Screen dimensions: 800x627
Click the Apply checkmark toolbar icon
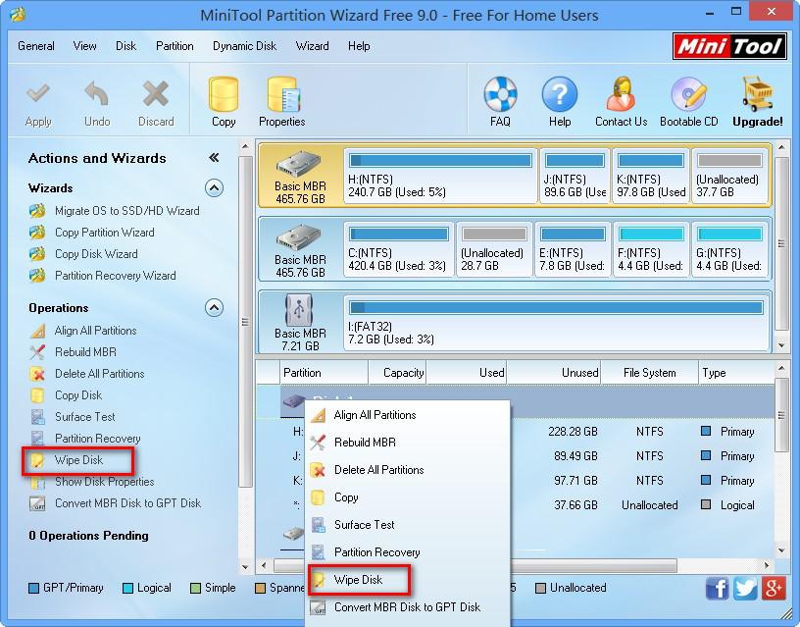click(38, 94)
